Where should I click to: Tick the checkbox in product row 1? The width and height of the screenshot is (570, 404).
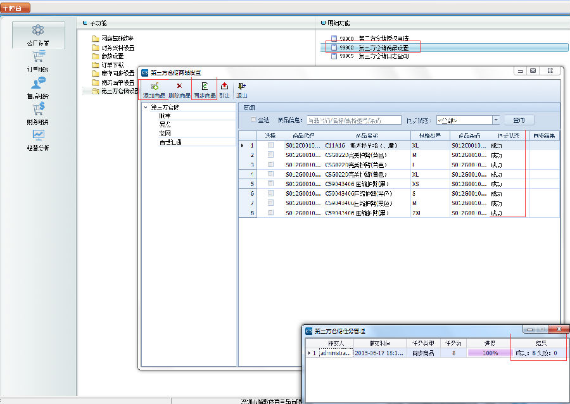tap(270, 145)
